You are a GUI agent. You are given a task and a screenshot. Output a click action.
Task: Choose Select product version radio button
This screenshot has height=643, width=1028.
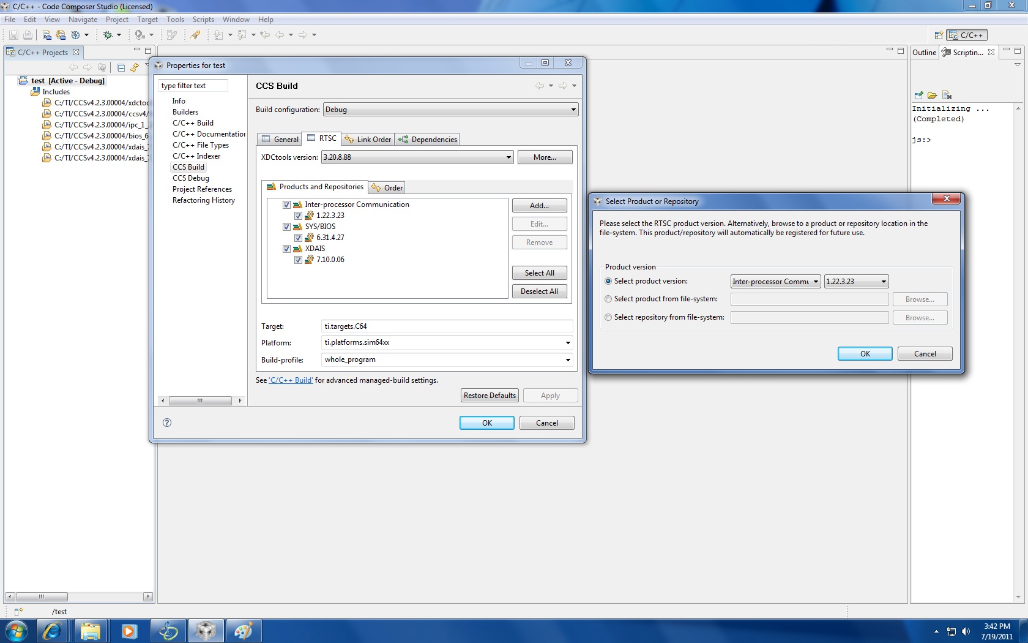(608, 281)
